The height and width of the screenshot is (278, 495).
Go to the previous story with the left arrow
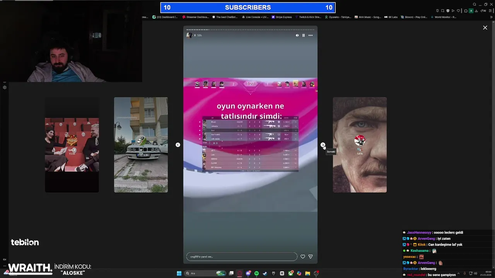point(178,145)
